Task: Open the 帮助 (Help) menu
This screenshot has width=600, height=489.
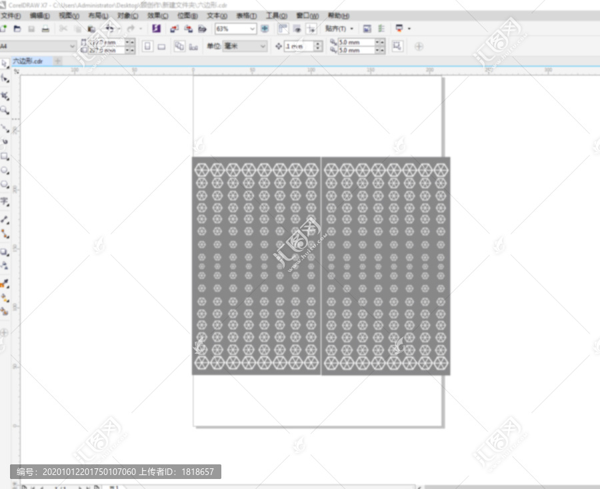Action: pos(338,16)
